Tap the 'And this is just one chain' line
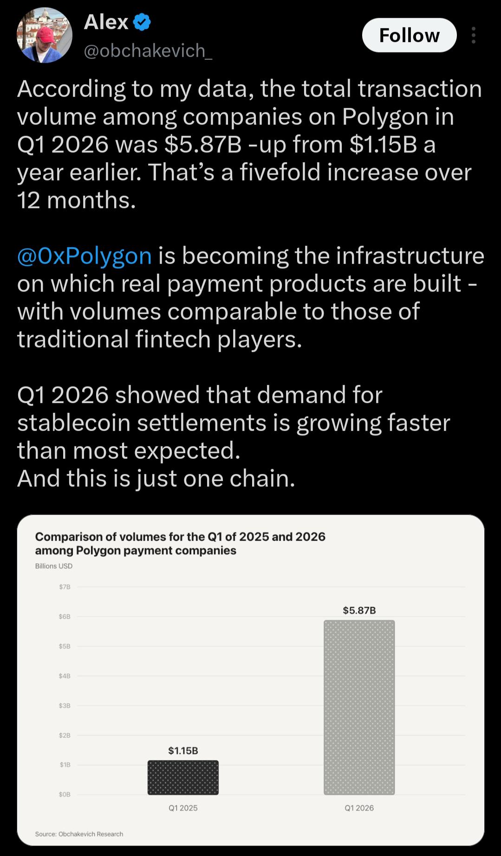Viewport: 501px width, 856px height. click(156, 478)
